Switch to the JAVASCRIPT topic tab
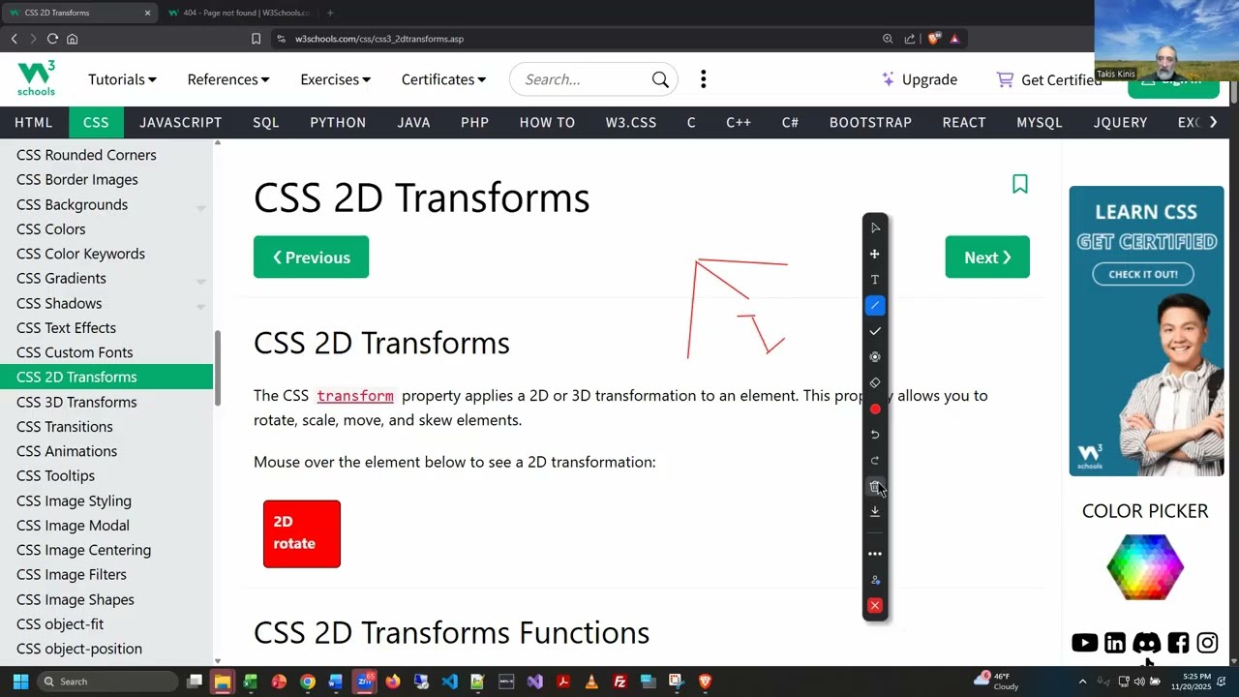1239x697 pixels. coord(181,122)
